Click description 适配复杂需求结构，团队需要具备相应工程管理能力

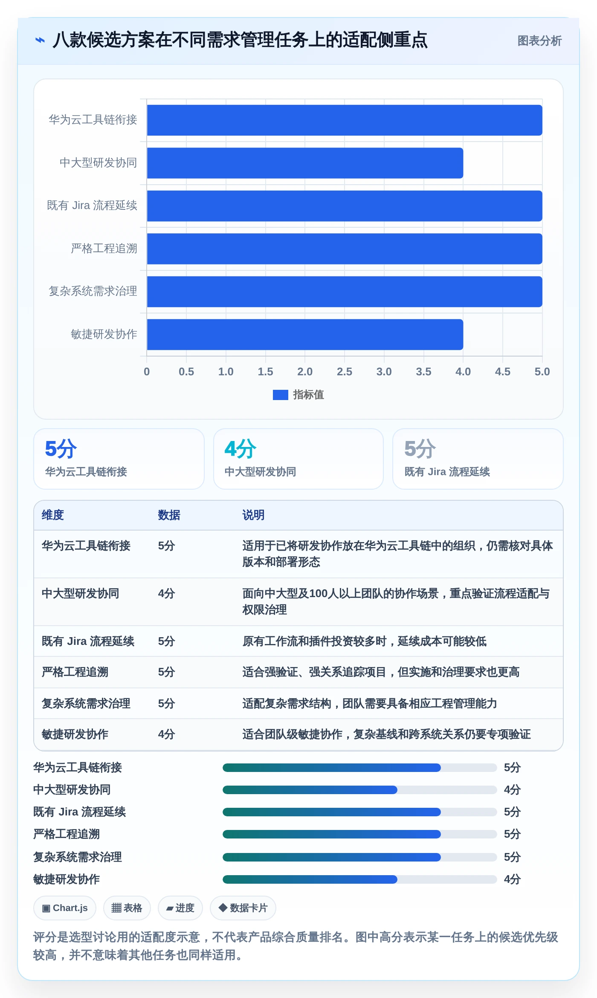(370, 704)
